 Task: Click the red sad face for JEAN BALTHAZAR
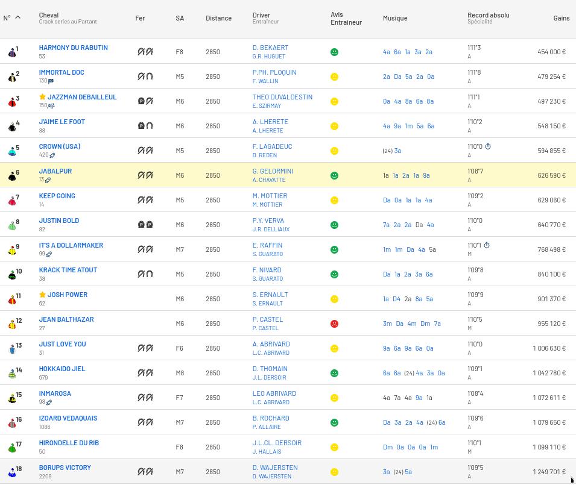[335, 324]
